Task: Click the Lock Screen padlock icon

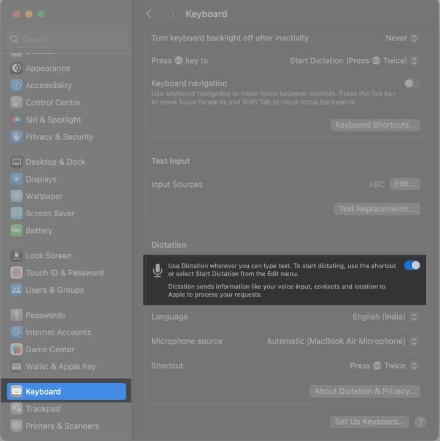Action: pyautogui.click(x=17, y=255)
